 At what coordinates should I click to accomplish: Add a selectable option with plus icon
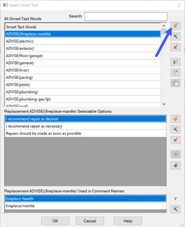[x=175, y=119]
